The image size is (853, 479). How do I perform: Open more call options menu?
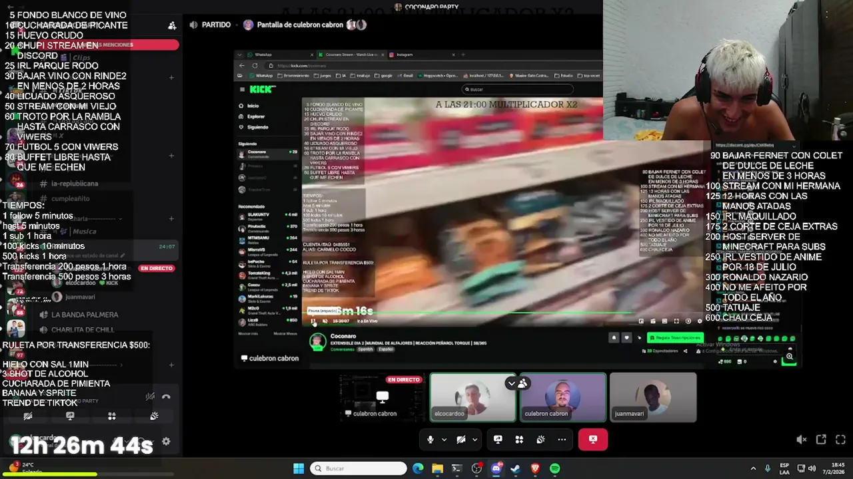[562, 440]
